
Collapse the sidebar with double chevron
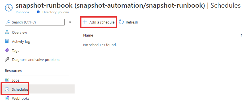[x=70, y=22]
